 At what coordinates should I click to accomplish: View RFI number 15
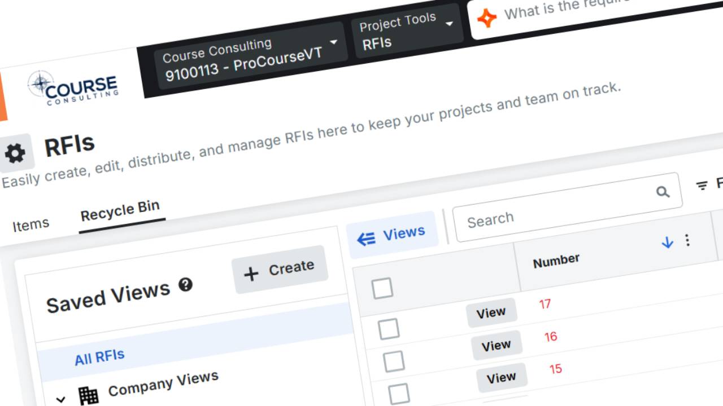[501, 377]
